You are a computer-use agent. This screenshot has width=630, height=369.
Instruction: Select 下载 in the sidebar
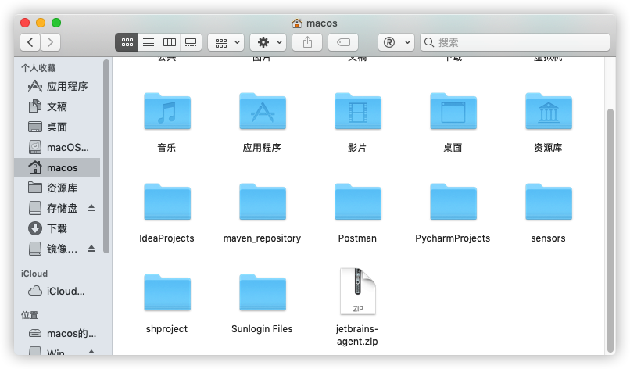[x=57, y=228]
